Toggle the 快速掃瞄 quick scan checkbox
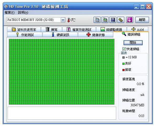 (x=124, y=49)
